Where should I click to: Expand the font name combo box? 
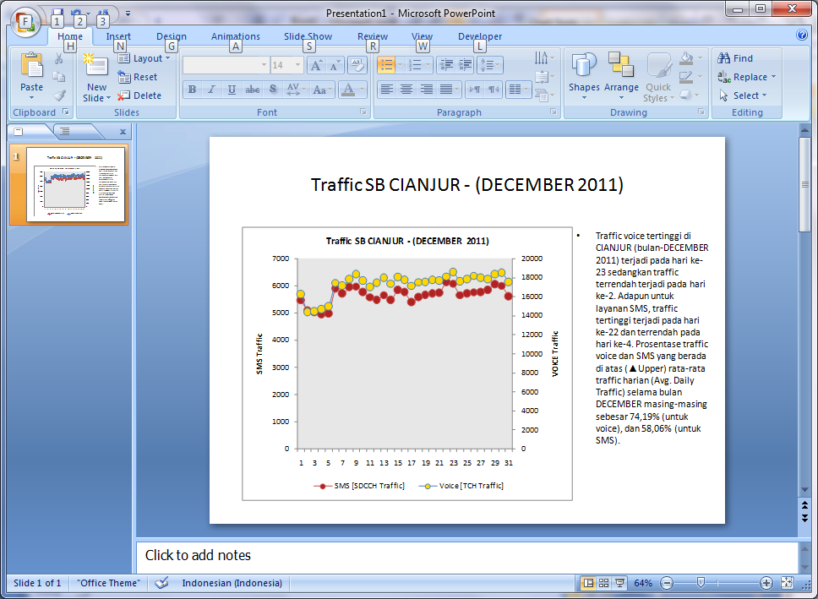pos(264,65)
